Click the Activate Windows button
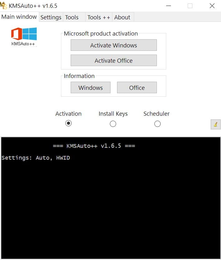221x261 pixels. coord(114,45)
